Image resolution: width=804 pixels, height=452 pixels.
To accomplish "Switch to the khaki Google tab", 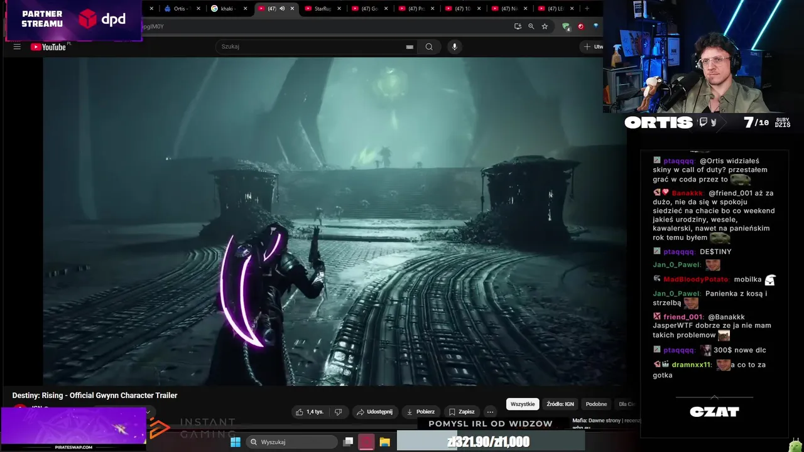I will [x=229, y=9].
